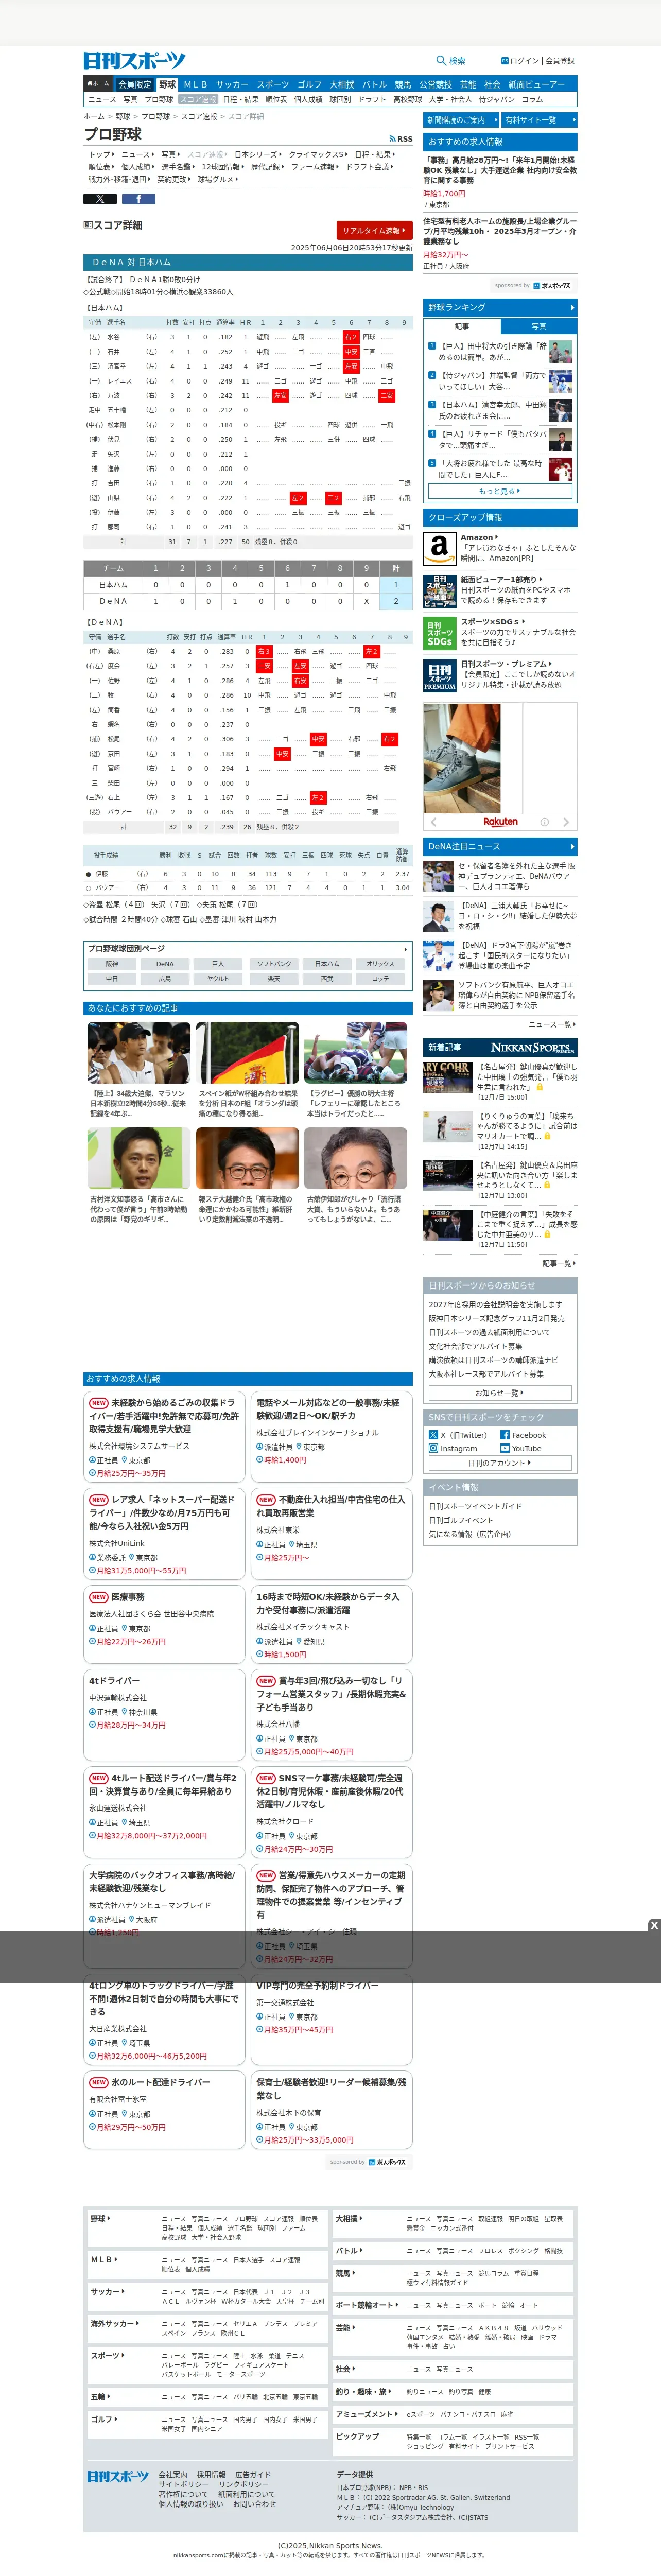Switch ranking to the 写真 tab
Image resolution: width=661 pixels, height=2576 pixels.
pos(538,326)
